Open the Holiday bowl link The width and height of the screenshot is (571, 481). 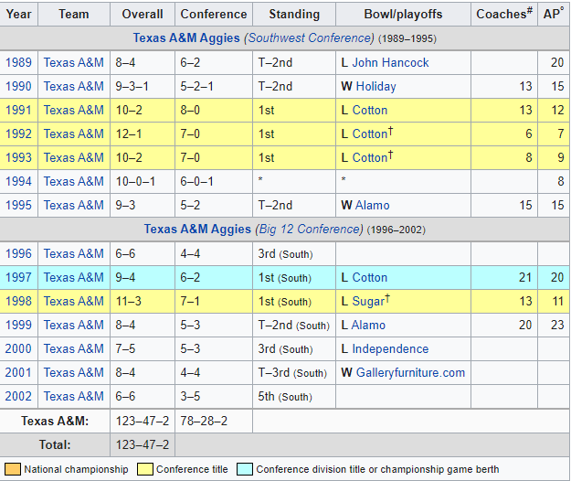[375, 86]
